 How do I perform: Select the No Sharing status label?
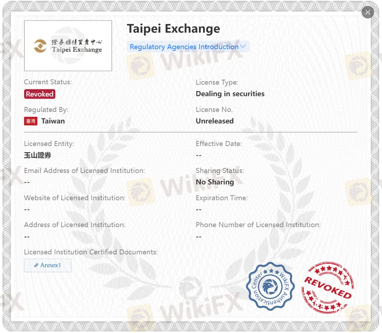(215, 182)
